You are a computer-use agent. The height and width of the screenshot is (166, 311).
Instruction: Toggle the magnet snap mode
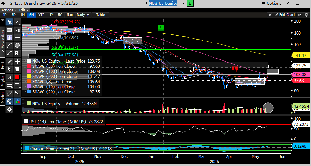coord(9,101)
